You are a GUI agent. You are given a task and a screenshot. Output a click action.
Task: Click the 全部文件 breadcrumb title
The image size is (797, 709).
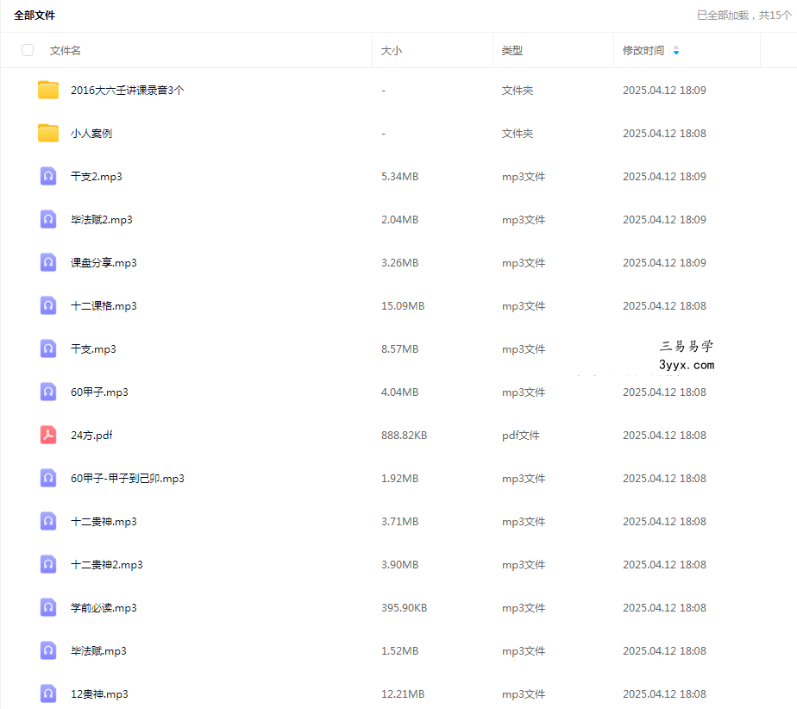[x=35, y=16]
